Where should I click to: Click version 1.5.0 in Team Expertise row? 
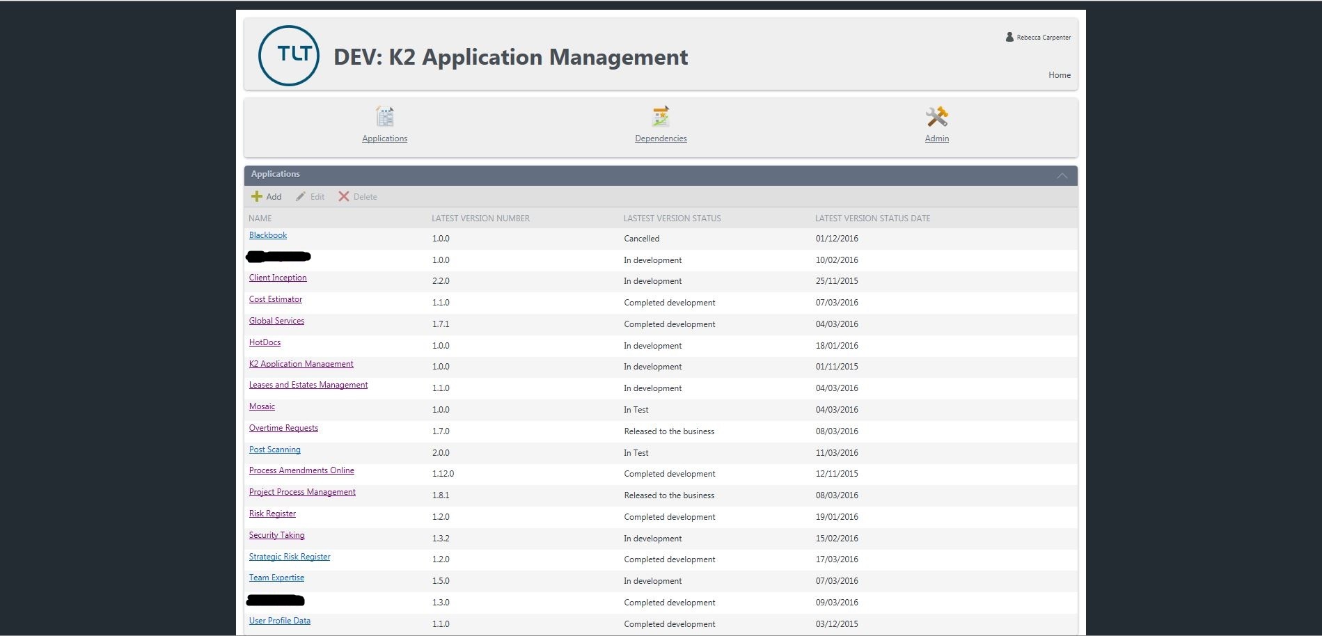pyautogui.click(x=441, y=581)
